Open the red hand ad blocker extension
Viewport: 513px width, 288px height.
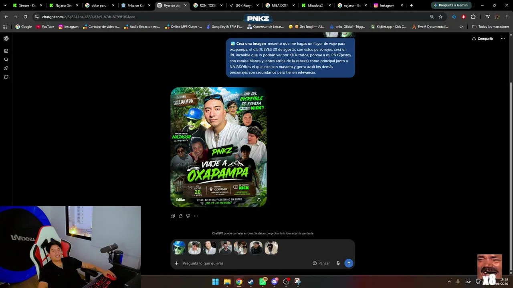[463, 17]
